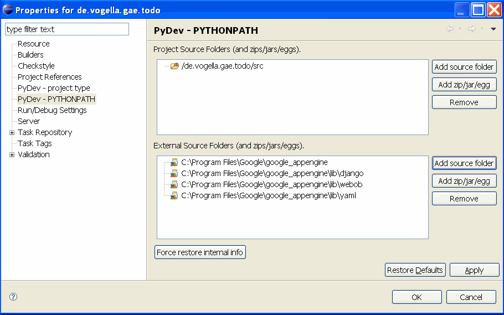
Task: Expand the Task Repository tree node
Action: click(12, 133)
